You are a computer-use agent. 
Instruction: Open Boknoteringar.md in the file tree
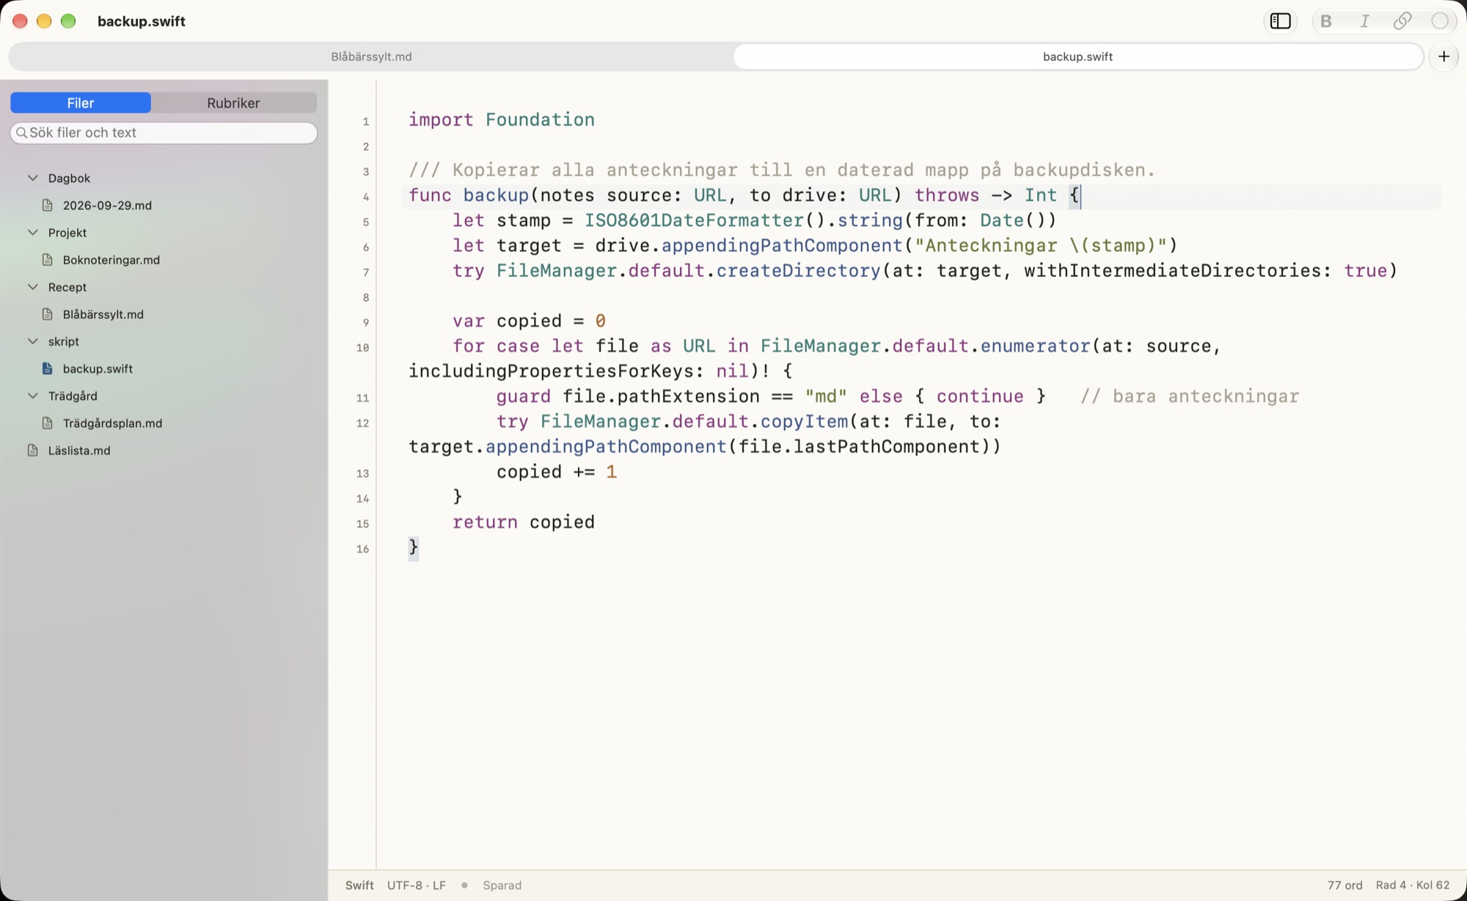[x=111, y=260]
